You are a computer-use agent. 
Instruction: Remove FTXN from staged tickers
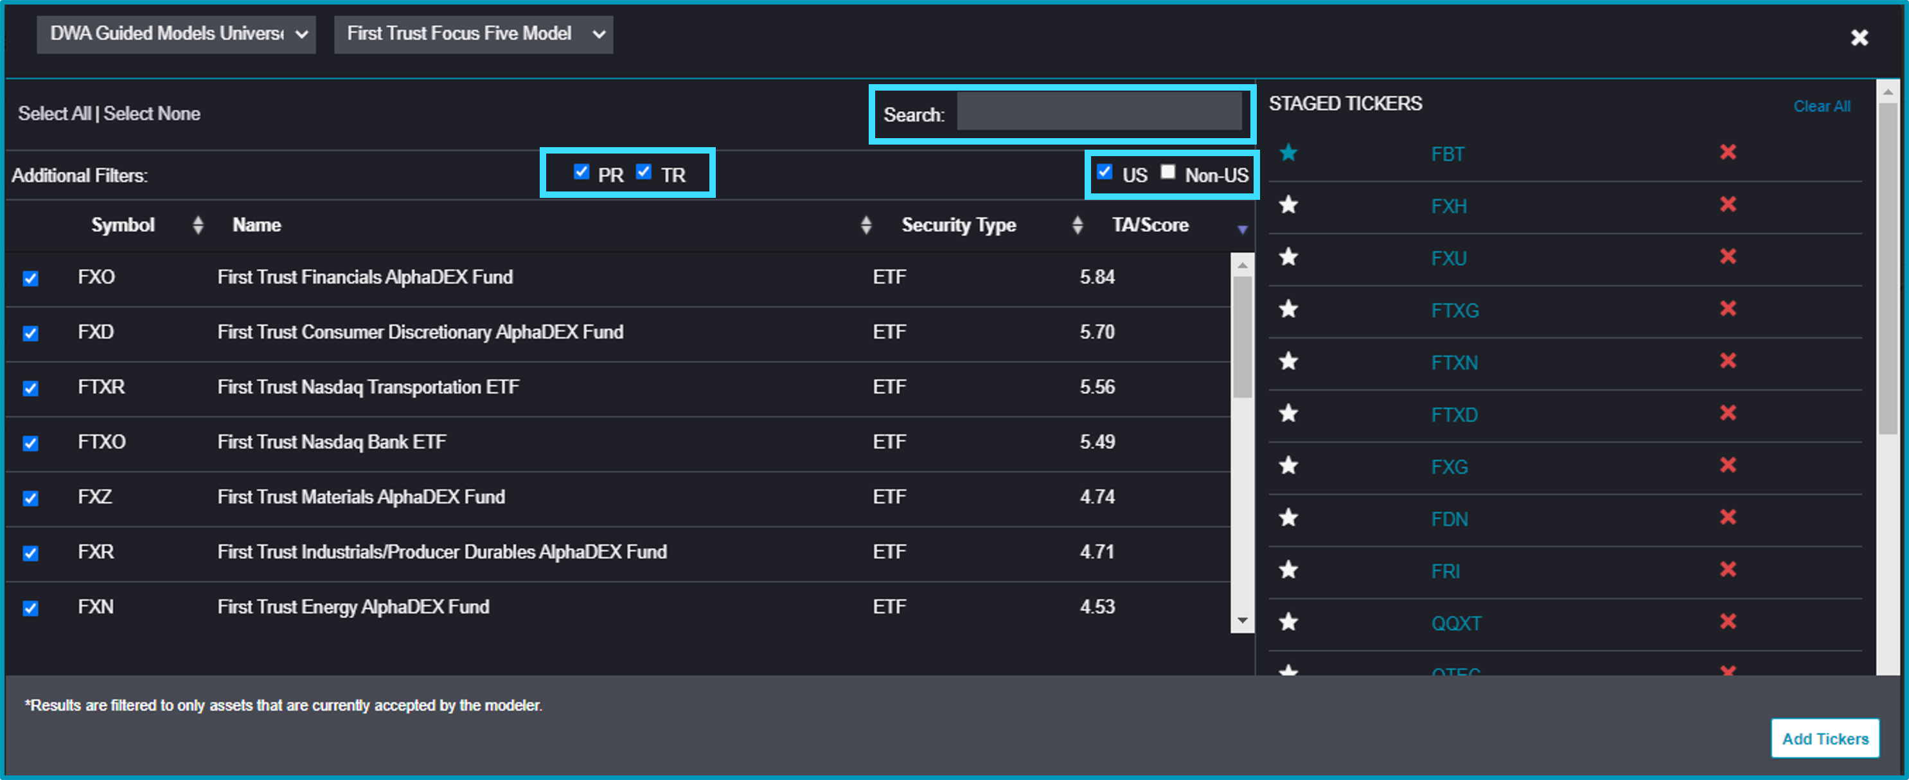click(x=1728, y=360)
